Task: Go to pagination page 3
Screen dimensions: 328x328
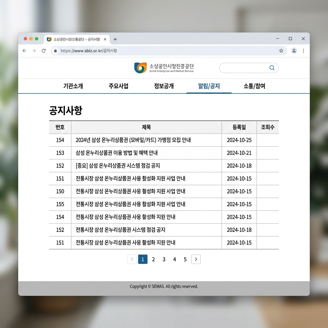Action: [164, 259]
